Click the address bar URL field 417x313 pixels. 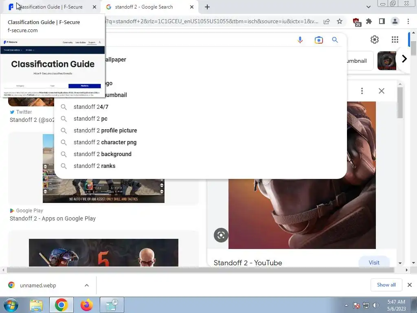211,21
